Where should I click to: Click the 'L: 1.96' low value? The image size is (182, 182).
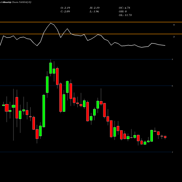[x=94, y=12]
